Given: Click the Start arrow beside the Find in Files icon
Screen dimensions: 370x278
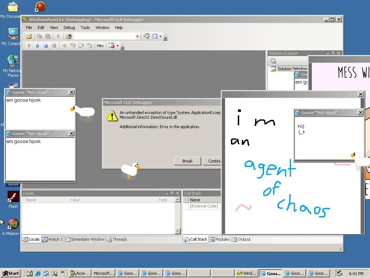Looking at the screenshot, I should [59, 36].
